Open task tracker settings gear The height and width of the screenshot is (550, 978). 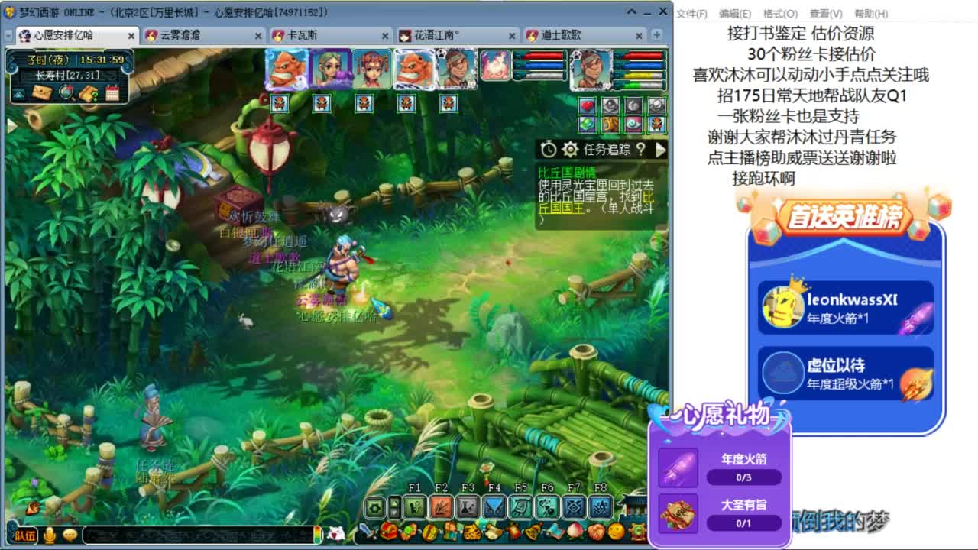tap(570, 150)
